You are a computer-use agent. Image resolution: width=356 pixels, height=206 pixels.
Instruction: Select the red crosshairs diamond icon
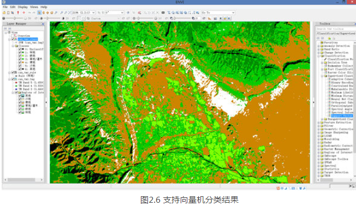pyautogui.click(x=24, y=13)
